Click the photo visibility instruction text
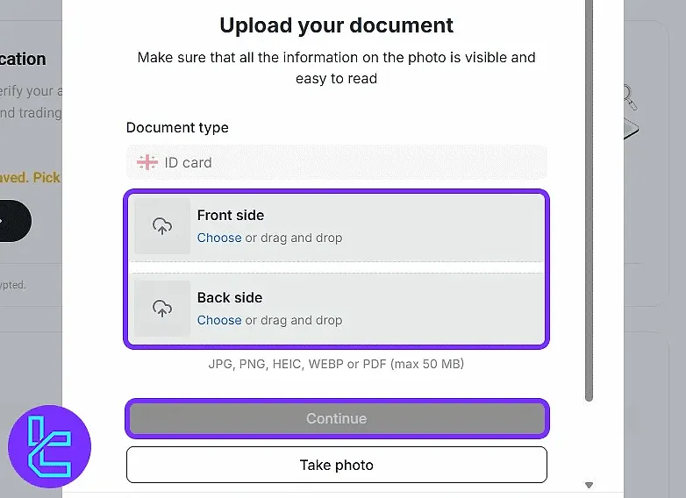This screenshot has width=686, height=498. pyautogui.click(x=337, y=68)
